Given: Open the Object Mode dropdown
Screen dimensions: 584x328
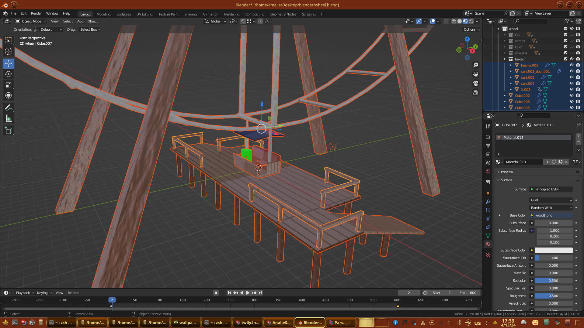Looking at the screenshot, I should pyautogui.click(x=31, y=21).
